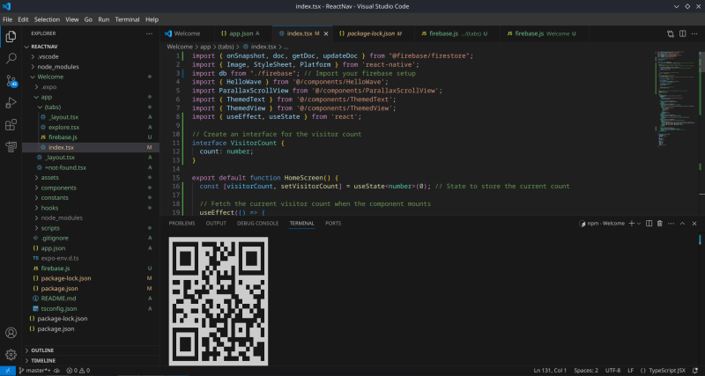The height and width of the screenshot is (376, 705).
Task: Click app in the breadcrumb path
Action: pyautogui.click(x=205, y=47)
